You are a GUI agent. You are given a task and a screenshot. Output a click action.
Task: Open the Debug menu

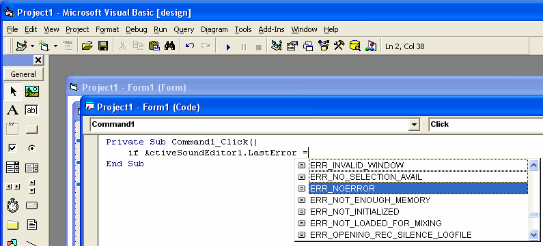pos(137,30)
